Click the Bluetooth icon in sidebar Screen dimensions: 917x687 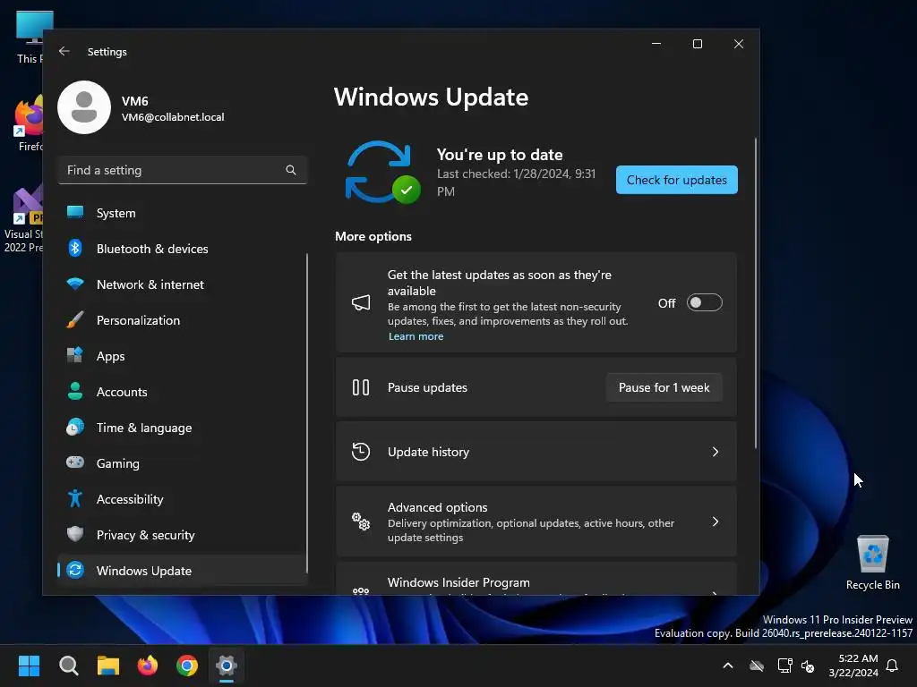[x=75, y=249]
